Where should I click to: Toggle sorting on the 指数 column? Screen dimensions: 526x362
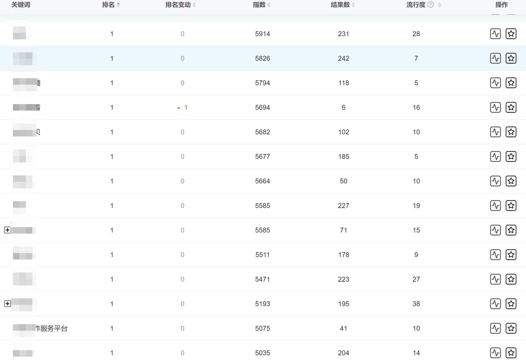269,5
